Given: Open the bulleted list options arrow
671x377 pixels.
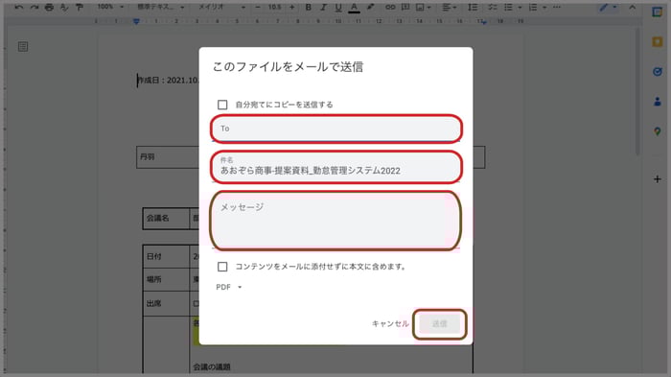Looking at the screenshot, I should (520, 8).
